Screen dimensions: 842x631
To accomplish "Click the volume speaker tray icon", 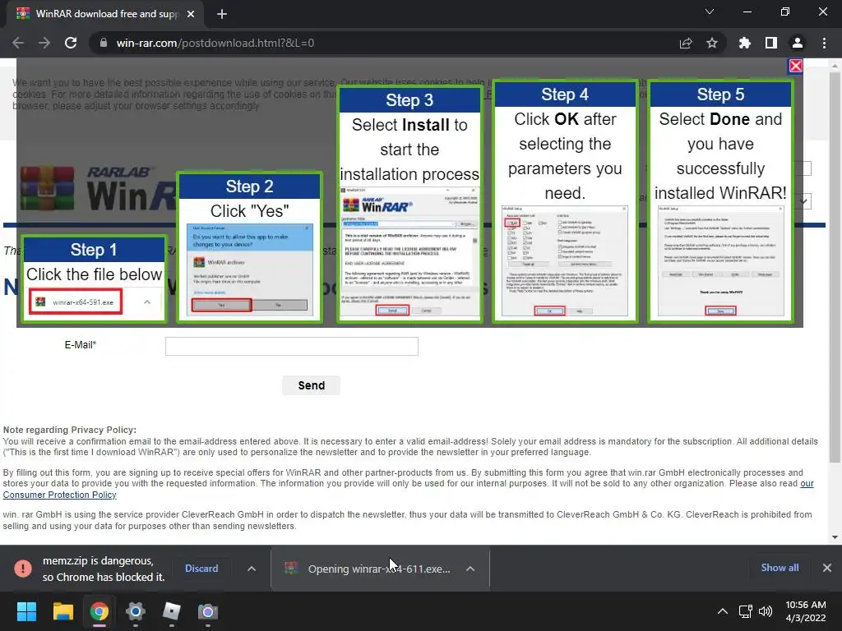I will point(766,611).
